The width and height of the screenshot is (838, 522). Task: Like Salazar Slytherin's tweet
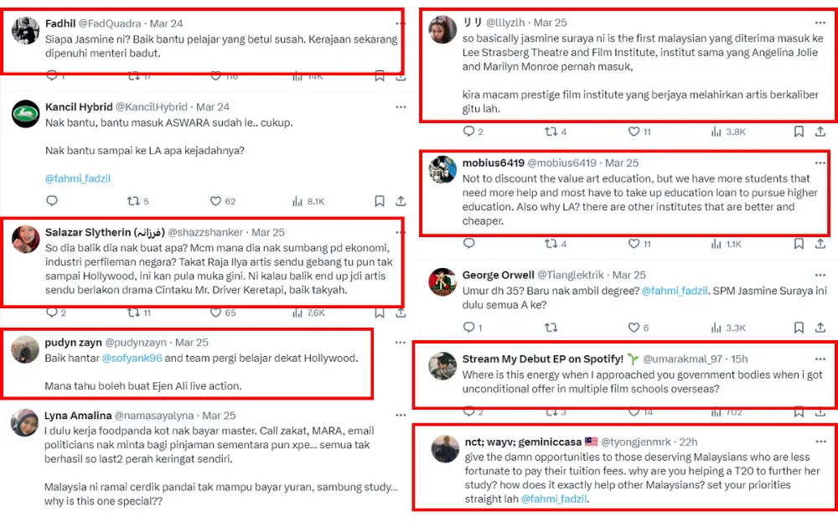[215, 313]
